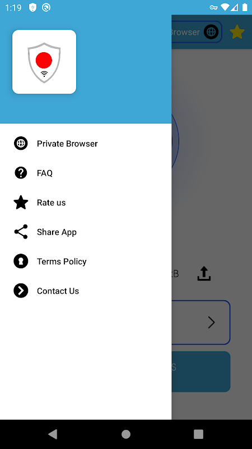Tap the Android back navigation button
This screenshot has width=252, height=449.
pyautogui.click(x=53, y=434)
